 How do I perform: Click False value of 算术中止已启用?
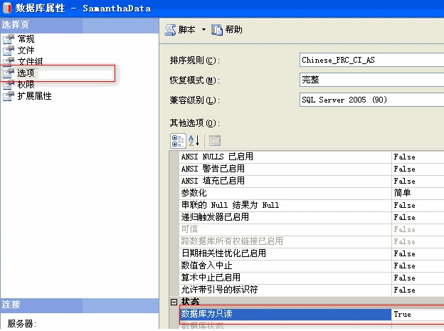coord(404,278)
